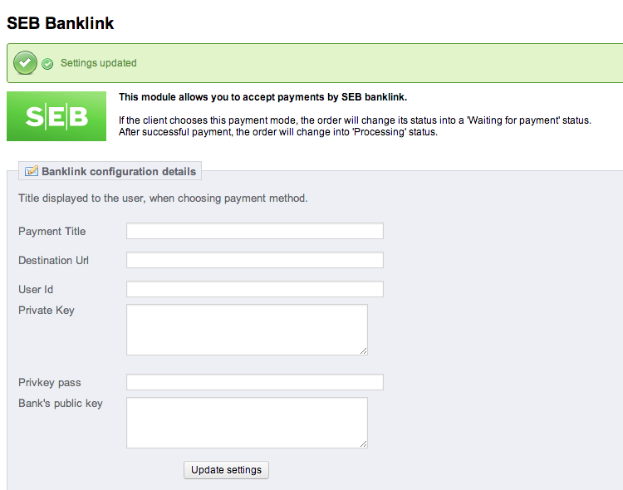Submit with the Update settings button
This screenshot has height=490, width=623.
[226, 470]
